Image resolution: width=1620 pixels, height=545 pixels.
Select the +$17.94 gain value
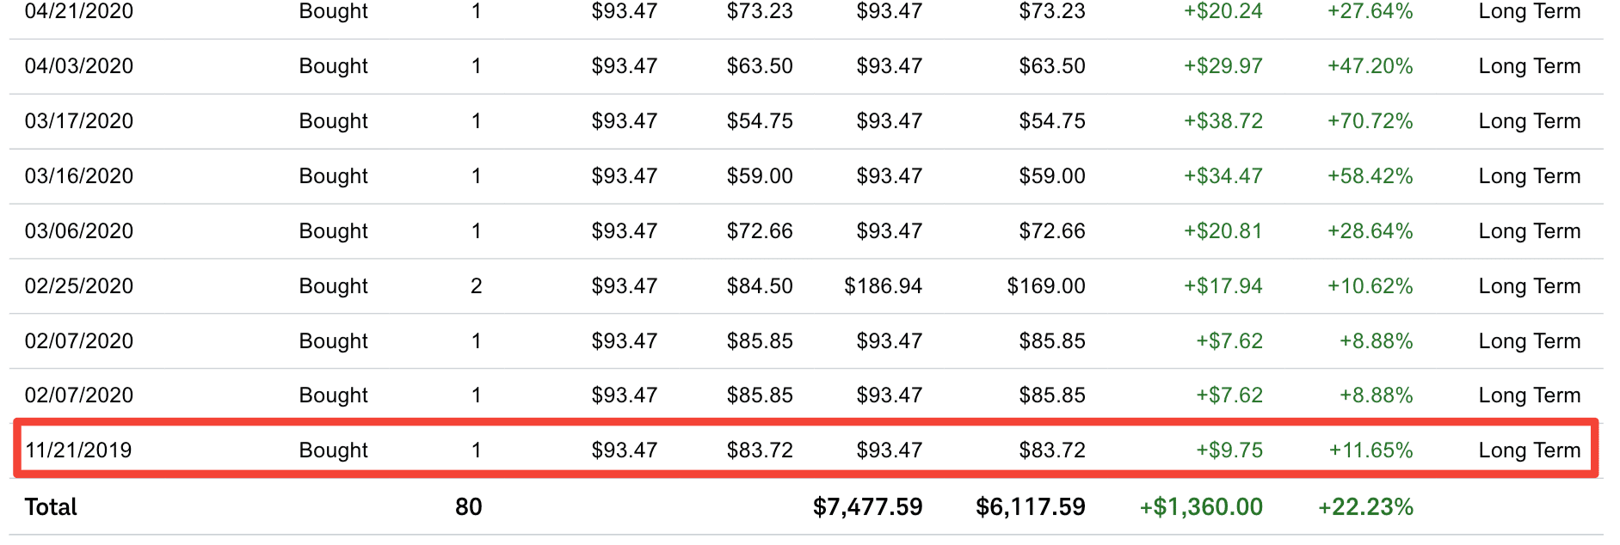tap(1223, 286)
